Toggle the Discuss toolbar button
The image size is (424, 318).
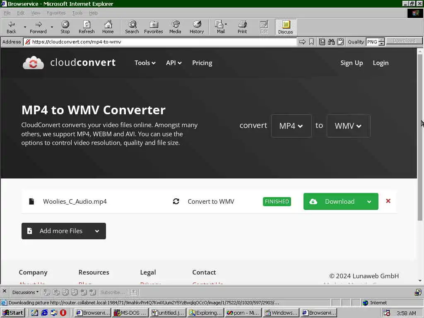[x=286, y=27]
